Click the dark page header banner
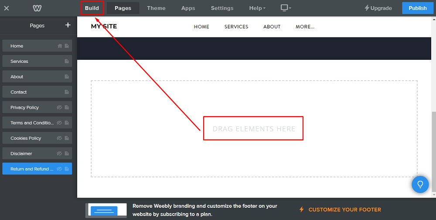436x220 pixels. point(254,48)
